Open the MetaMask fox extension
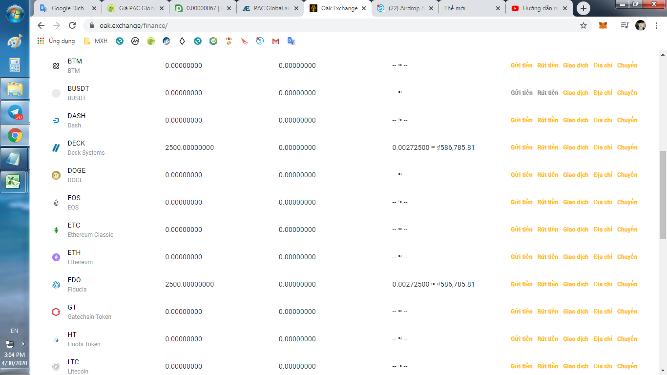667x375 pixels. (604, 25)
